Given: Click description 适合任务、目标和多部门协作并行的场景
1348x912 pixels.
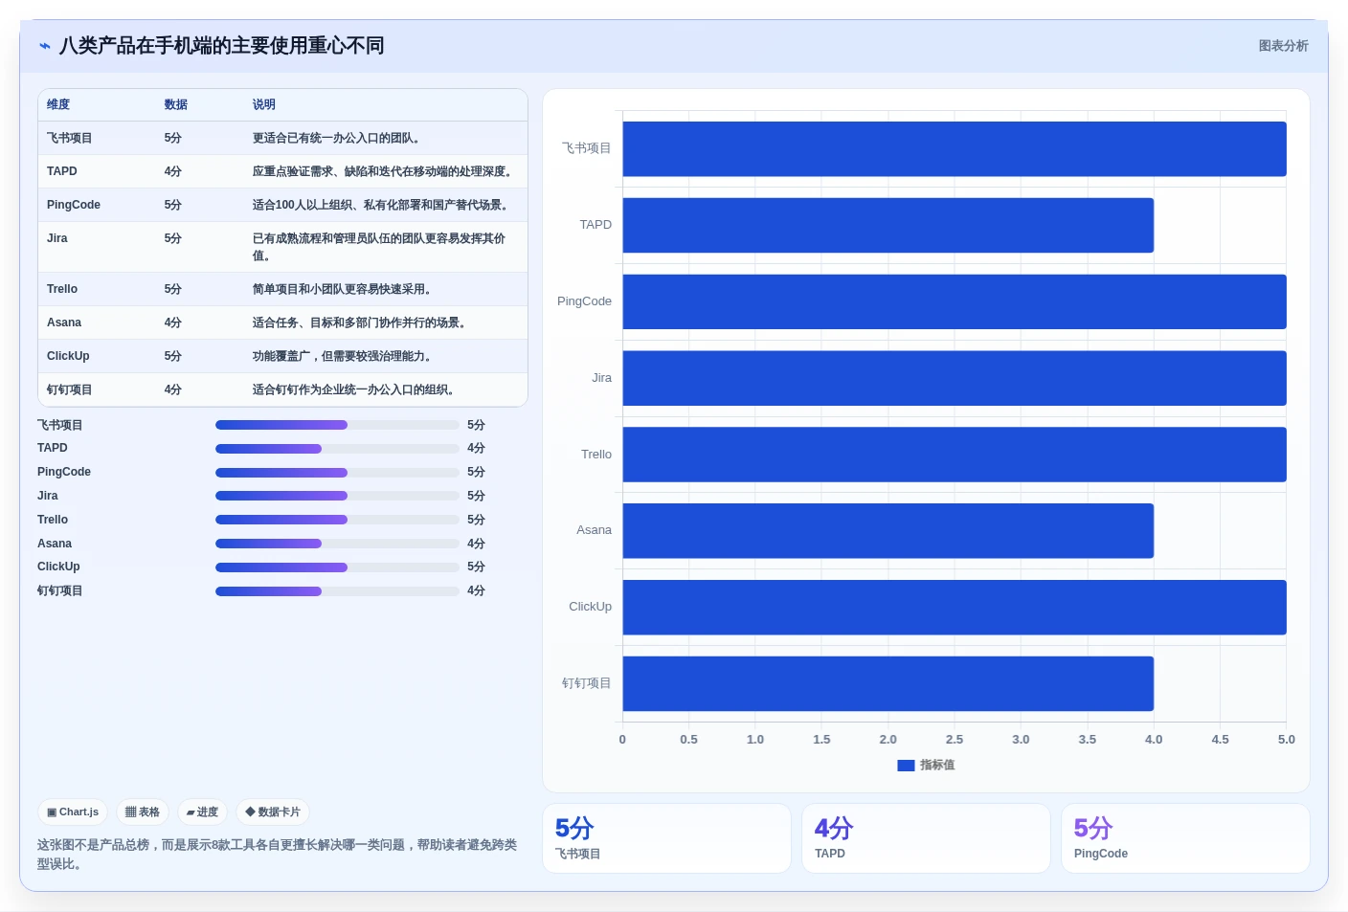Looking at the screenshot, I should tap(359, 323).
